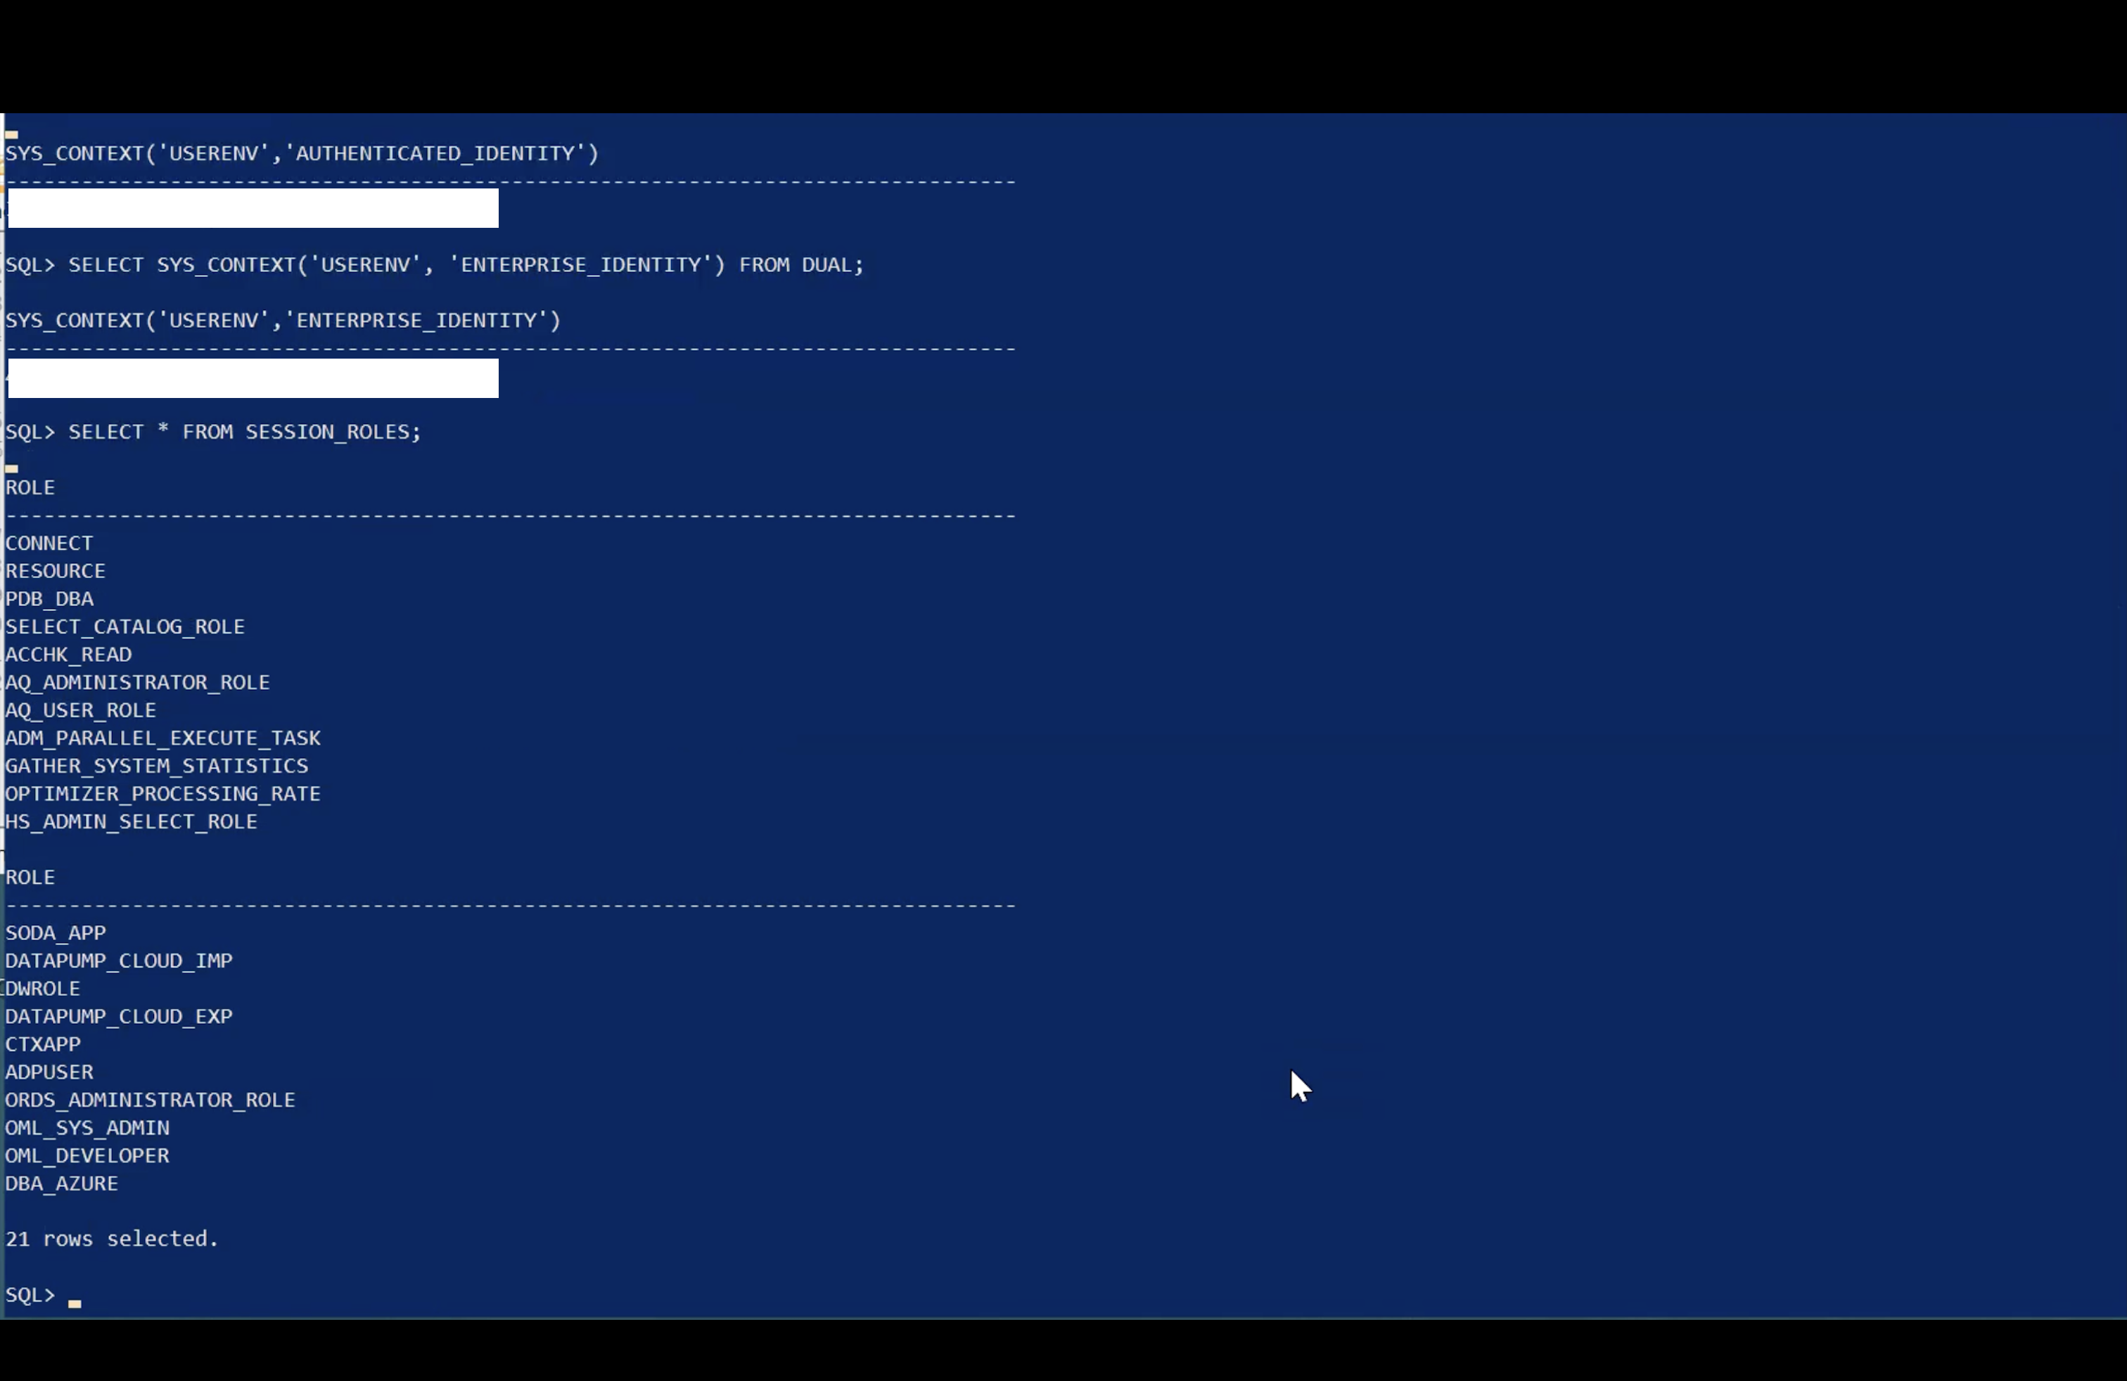Click SELECT_CATALOG_ROLE in the output

[x=125, y=627]
